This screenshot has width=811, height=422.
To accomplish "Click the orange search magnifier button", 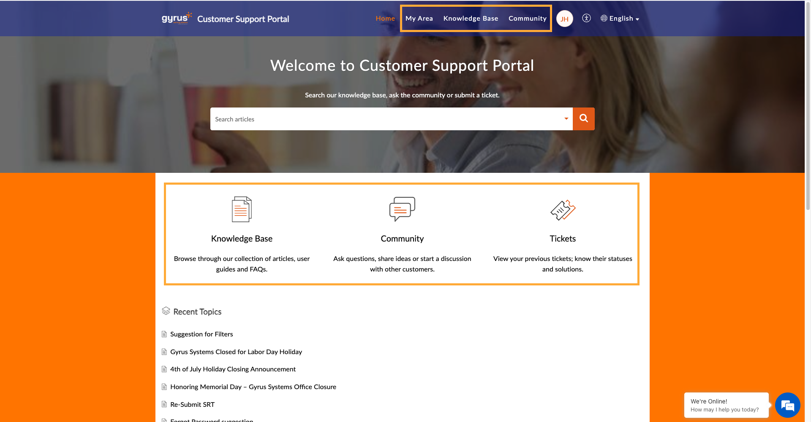I will pos(583,119).
